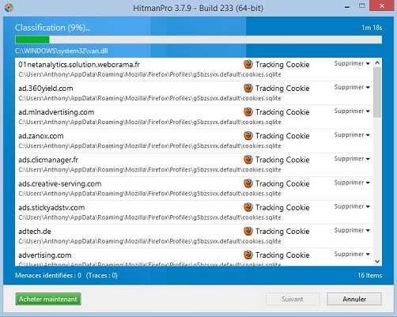Click Firefox icon beside ads.clicmanager.fr

248,160
